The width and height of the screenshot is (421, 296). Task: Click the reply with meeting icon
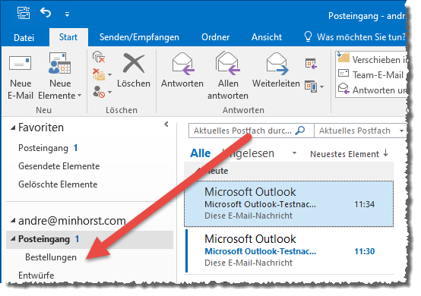click(311, 64)
